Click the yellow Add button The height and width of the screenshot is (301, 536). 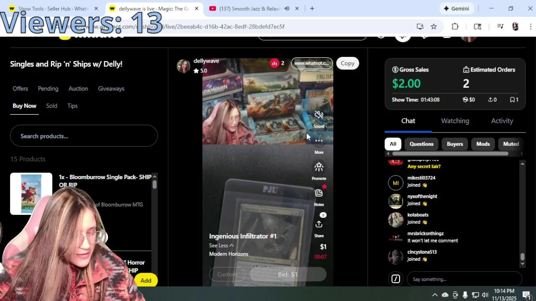point(146,281)
